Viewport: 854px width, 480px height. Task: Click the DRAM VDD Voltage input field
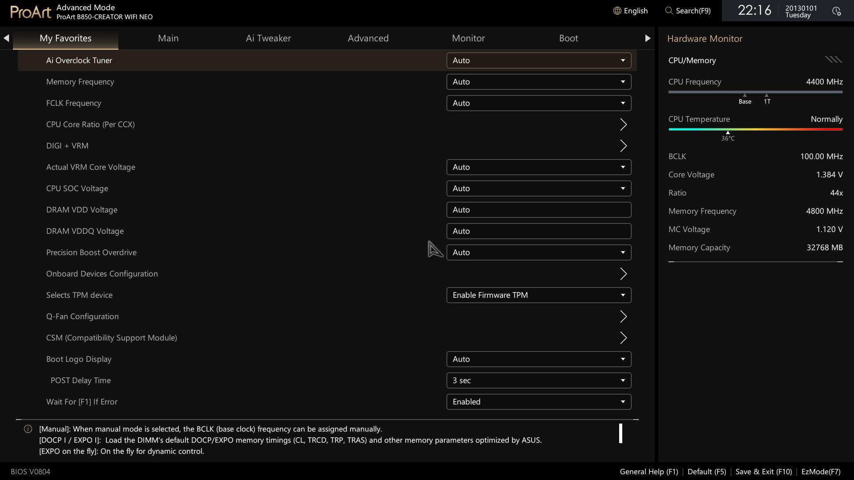coord(539,210)
